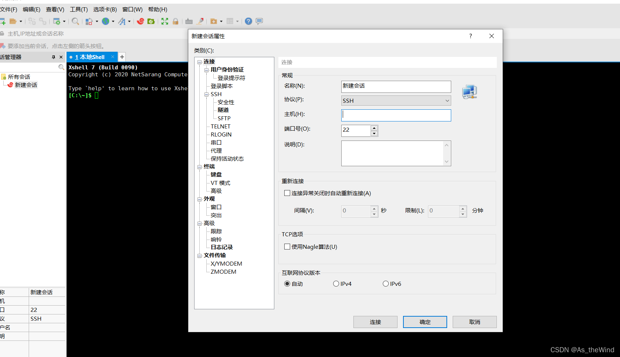Collapse the 文件传输 tree node
Image resolution: width=620 pixels, height=357 pixels.
tap(200, 256)
